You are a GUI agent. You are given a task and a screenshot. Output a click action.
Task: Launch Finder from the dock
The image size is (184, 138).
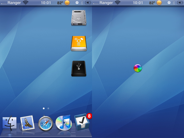pos(9,123)
